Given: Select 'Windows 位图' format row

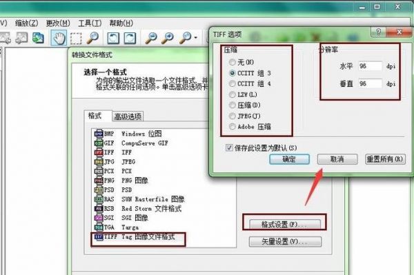Looking at the screenshot, I should (x=141, y=134).
